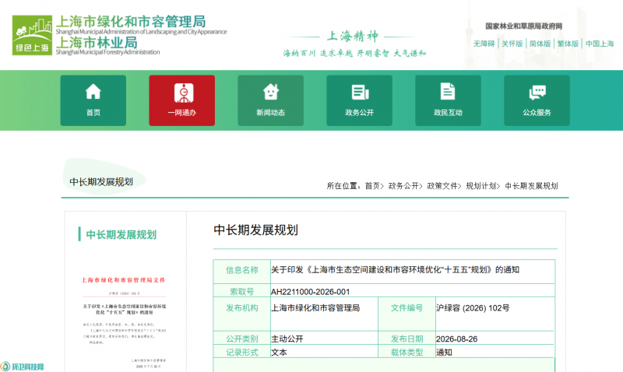The height and width of the screenshot is (372, 623).
Task: Click the 上海市林业局 site title
Action: [x=97, y=42]
